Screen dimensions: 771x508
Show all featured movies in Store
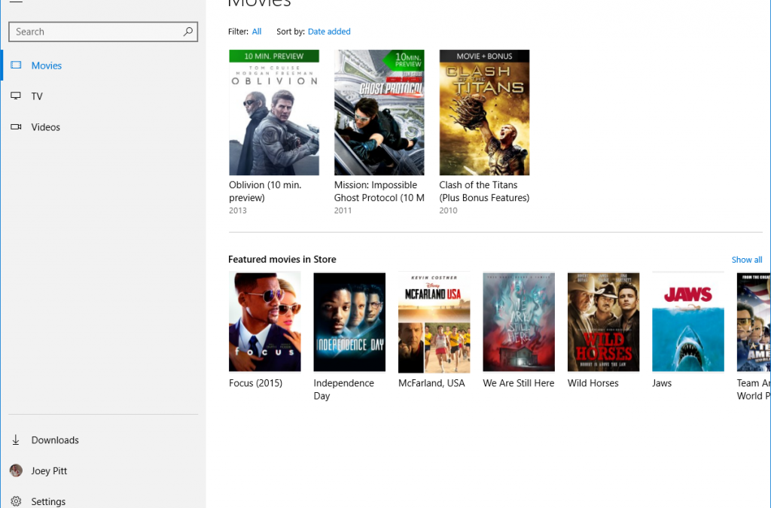(x=747, y=260)
